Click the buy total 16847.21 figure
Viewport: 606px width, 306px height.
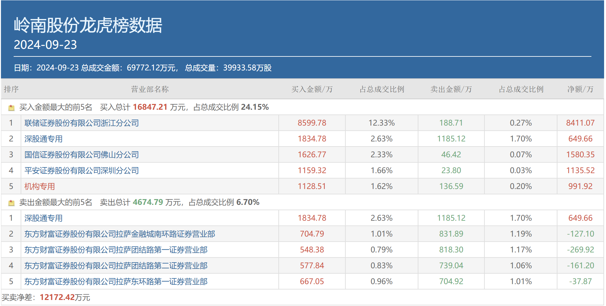[x=150, y=107]
